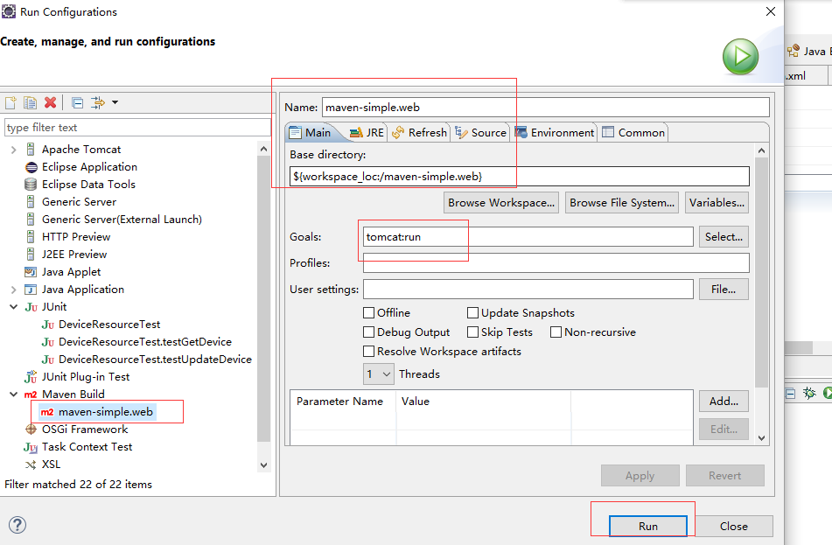832x545 pixels.
Task: Select the Java Applet entry
Action: 71,272
